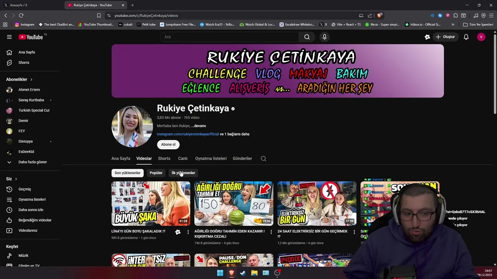Click the sparkle icon beside Oluştur
The height and width of the screenshot is (279, 497).
[x=427, y=37]
